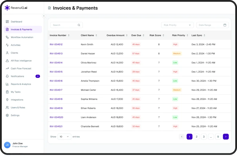Open invoice INV-004518 link
Viewport: 237px width, 159px height.
(x=56, y=99)
